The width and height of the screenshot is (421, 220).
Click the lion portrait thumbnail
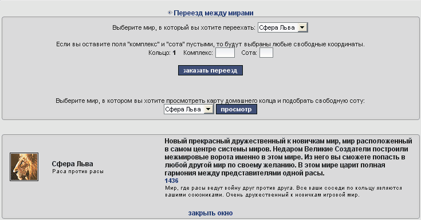point(24,167)
